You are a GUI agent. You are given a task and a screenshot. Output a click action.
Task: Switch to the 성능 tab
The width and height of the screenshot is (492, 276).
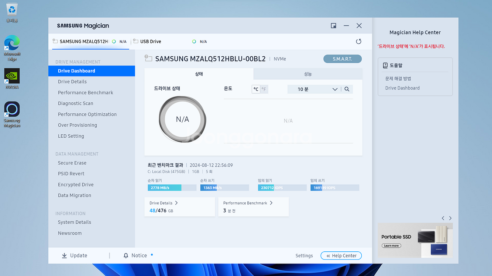(308, 74)
